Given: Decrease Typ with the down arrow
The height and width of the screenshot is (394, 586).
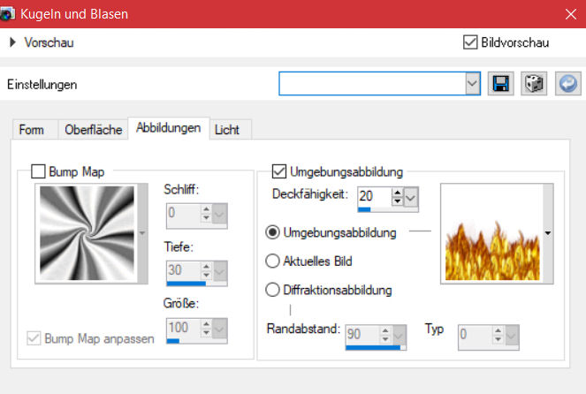Looking at the screenshot, I should click(498, 338).
